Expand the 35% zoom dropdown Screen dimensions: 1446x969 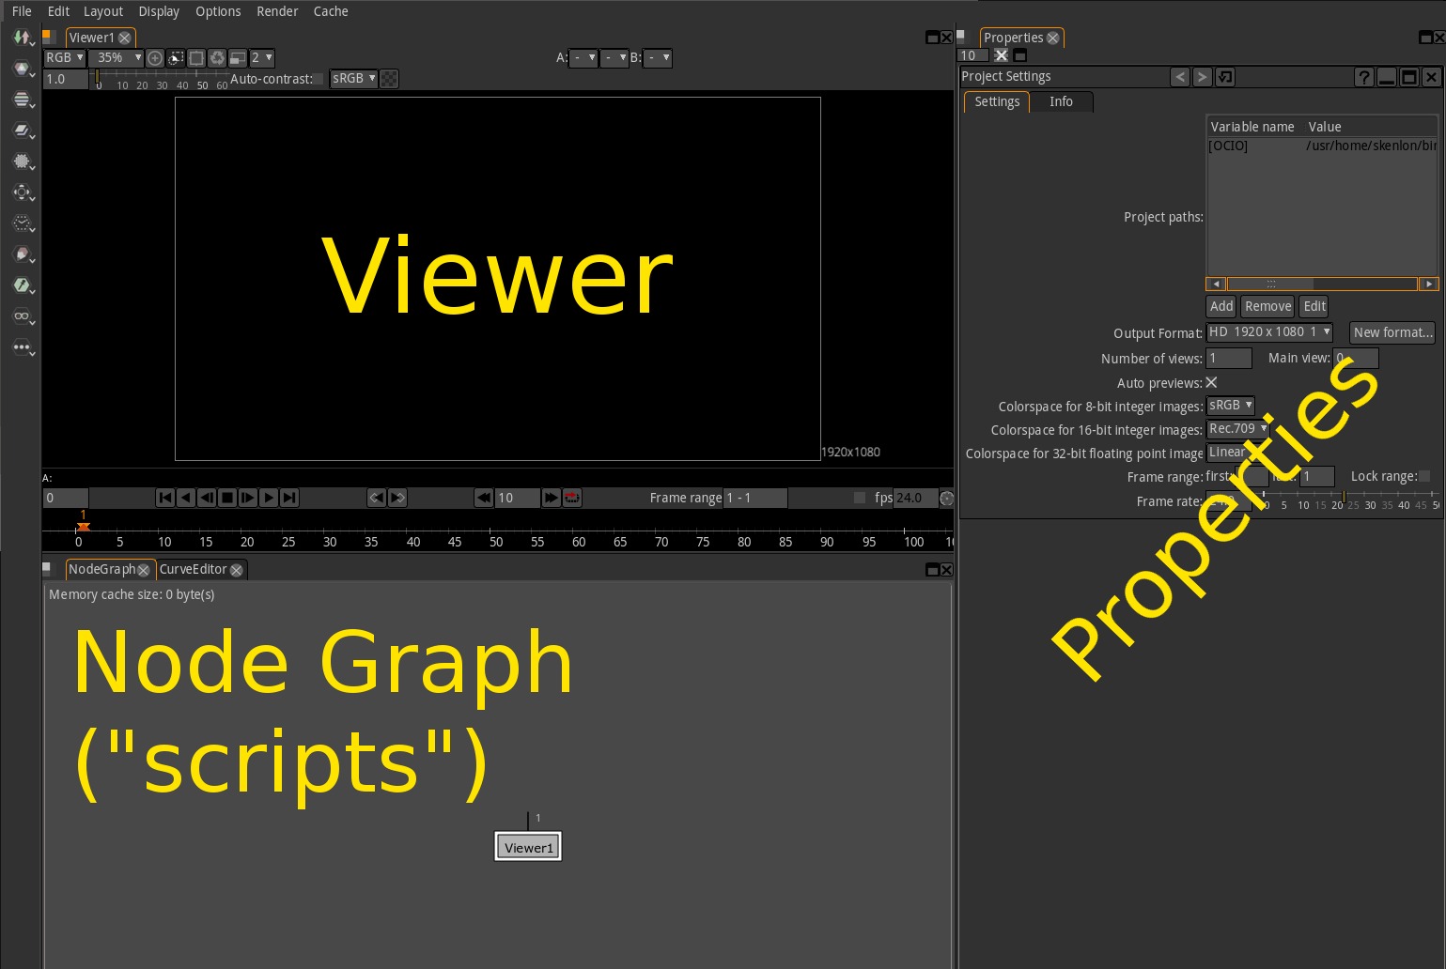click(x=116, y=57)
